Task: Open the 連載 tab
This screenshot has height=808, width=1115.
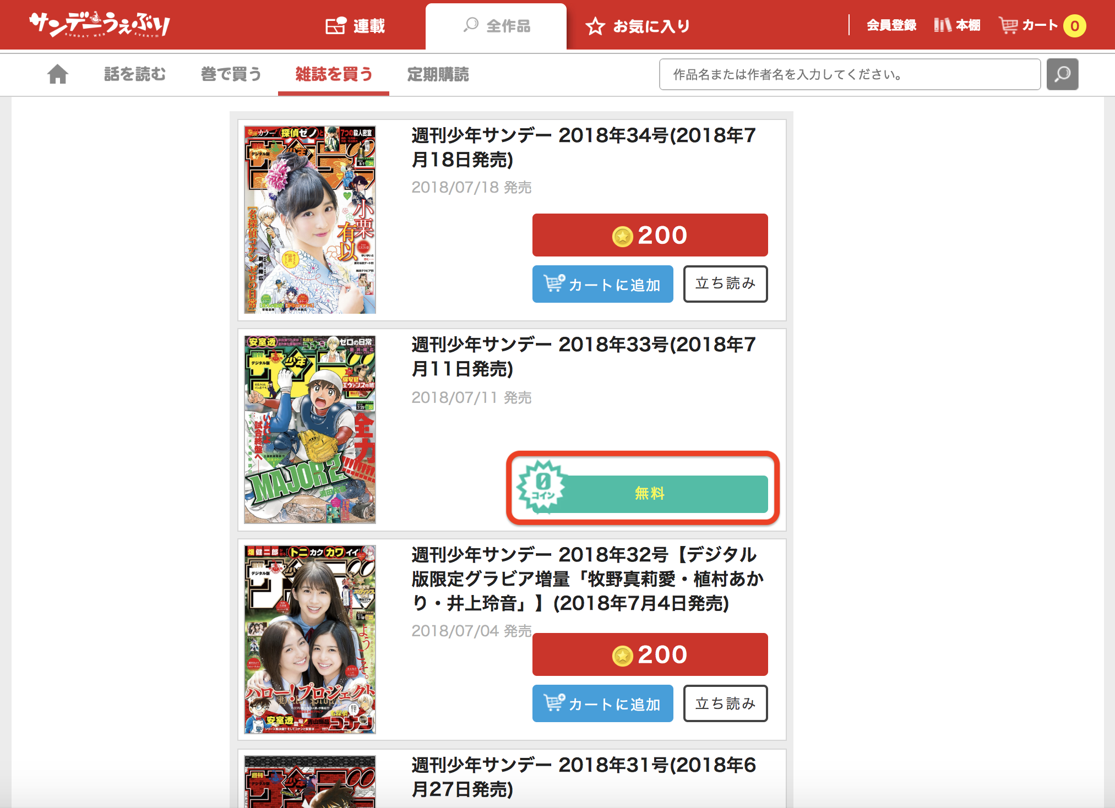Action: pyautogui.click(x=355, y=26)
